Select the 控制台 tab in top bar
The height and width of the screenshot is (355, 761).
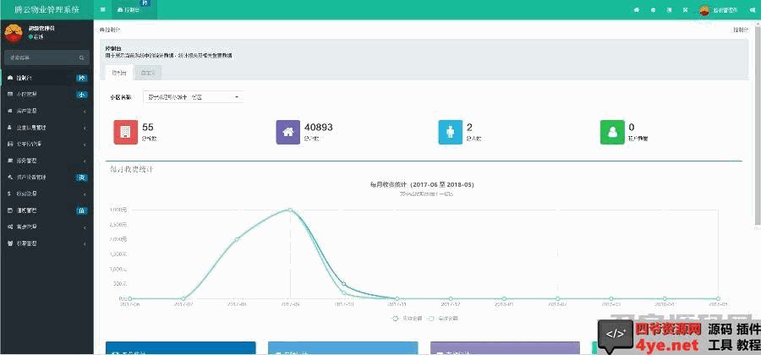tap(131, 9)
